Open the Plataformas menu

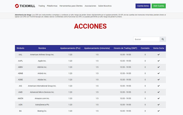[52, 6]
